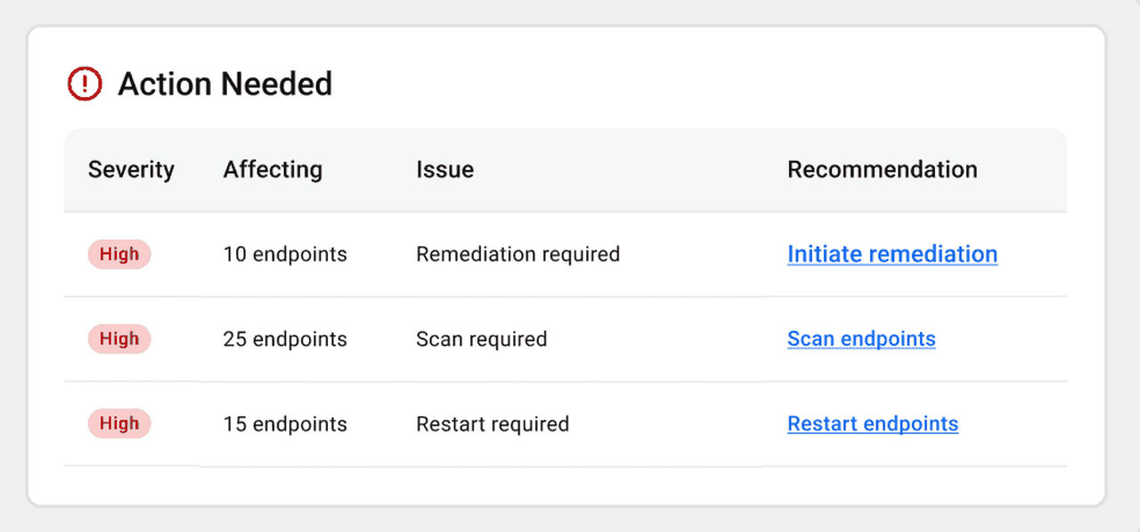Click the High badge next to 25 endpoints

pos(119,339)
